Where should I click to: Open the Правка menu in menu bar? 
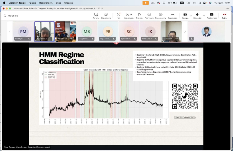pos(32,2)
